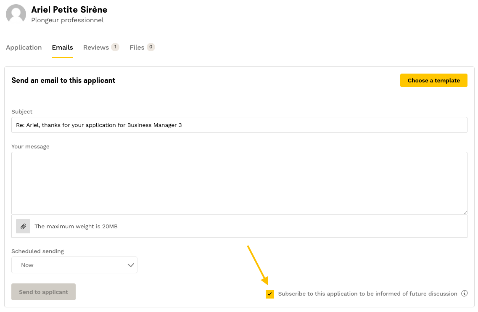Screen dimensions: 478x312
Task: Attach a file using the paperclip icon
Action: coord(23,226)
